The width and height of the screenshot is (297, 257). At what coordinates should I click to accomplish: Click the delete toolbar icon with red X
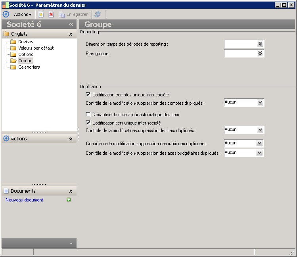(x=51, y=14)
